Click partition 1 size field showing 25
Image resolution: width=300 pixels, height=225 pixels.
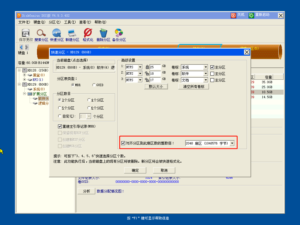click(x=155, y=67)
